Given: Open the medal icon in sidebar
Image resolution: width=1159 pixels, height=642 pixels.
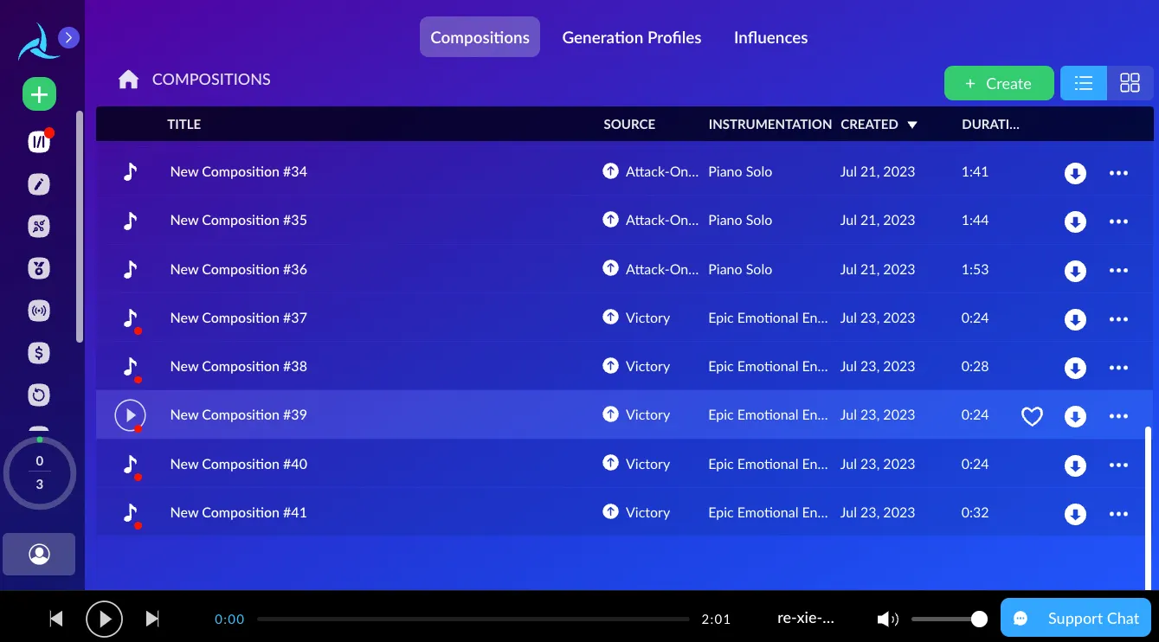Looking at the screenshot, I should tap(39, 268).
